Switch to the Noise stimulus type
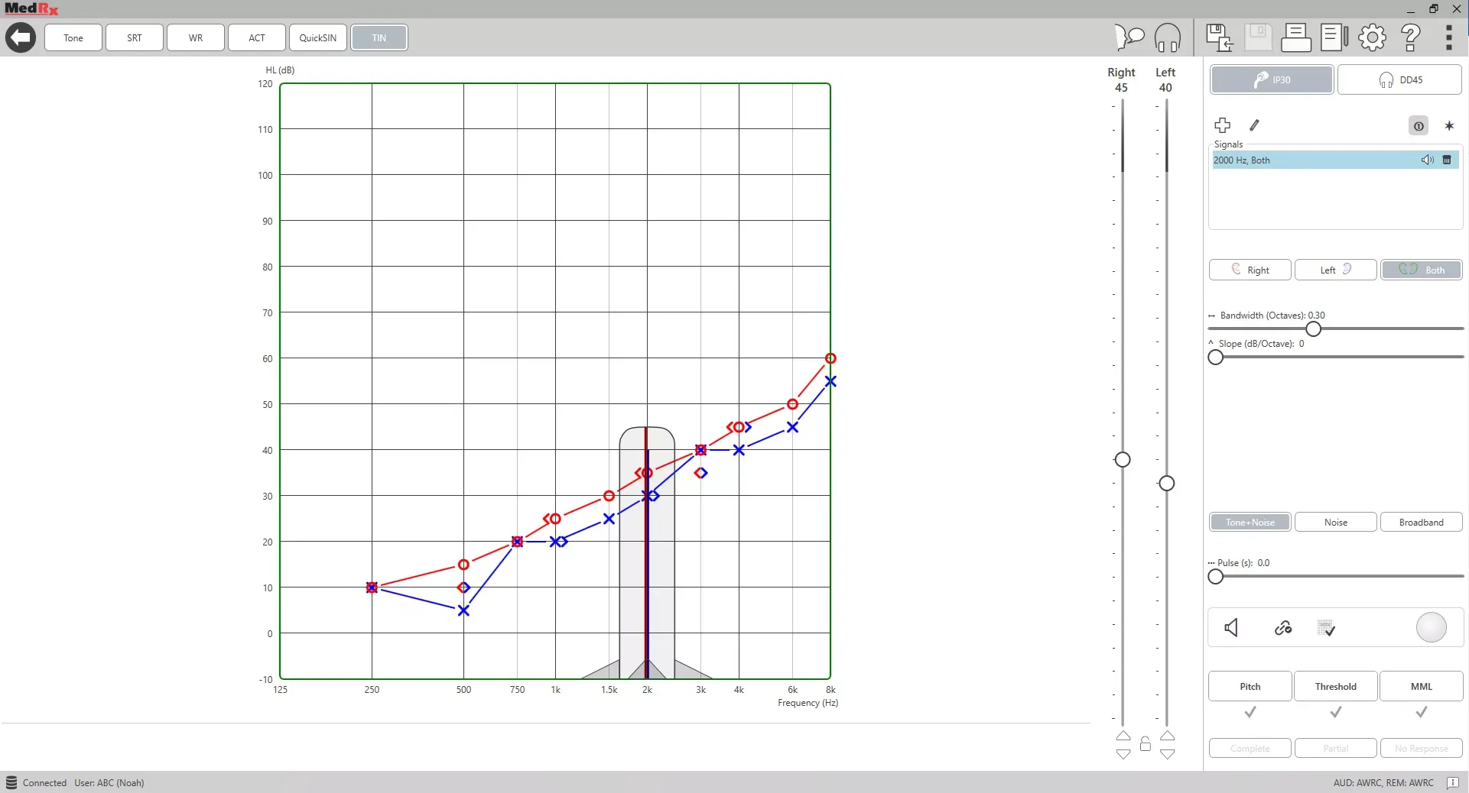The width and height of the screenshot is (1469, 793). (x=1336, y=522)
